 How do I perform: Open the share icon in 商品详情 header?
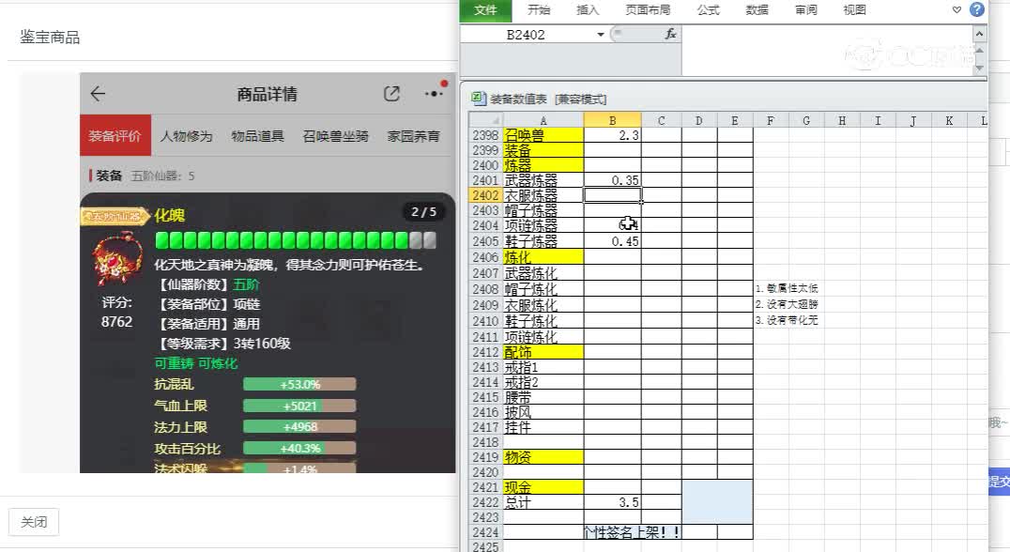(x=391, y=94)
